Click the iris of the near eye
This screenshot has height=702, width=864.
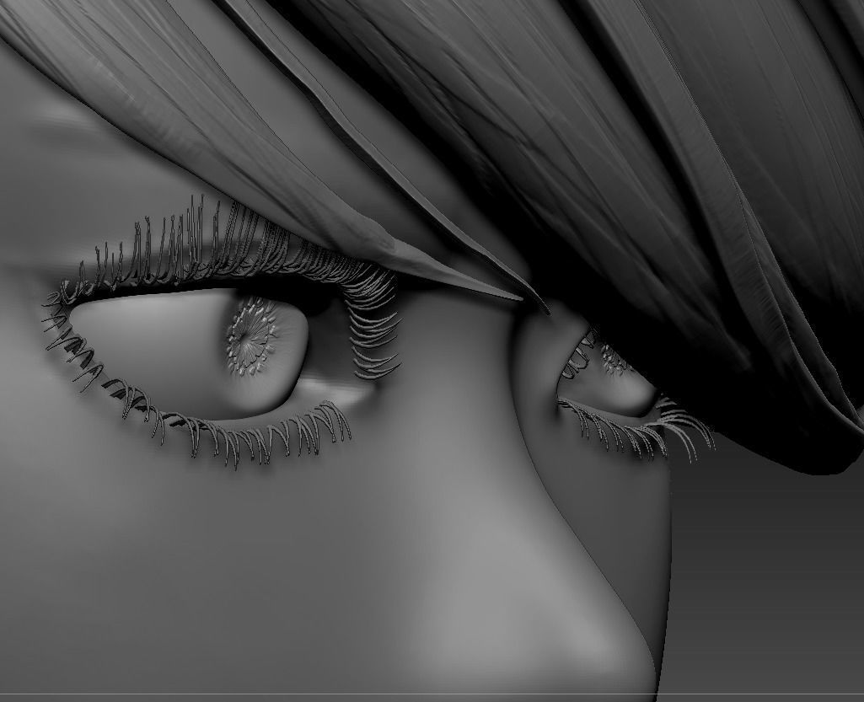pos(252,336)
